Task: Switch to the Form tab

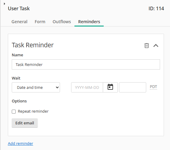Action: click(x=40, y=22)
